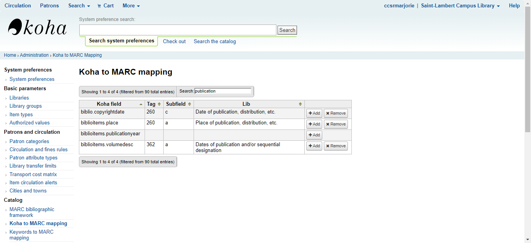The image size is (531, 243).
Task: Switch to the Check out tab
Action: (x=174, y=41)
